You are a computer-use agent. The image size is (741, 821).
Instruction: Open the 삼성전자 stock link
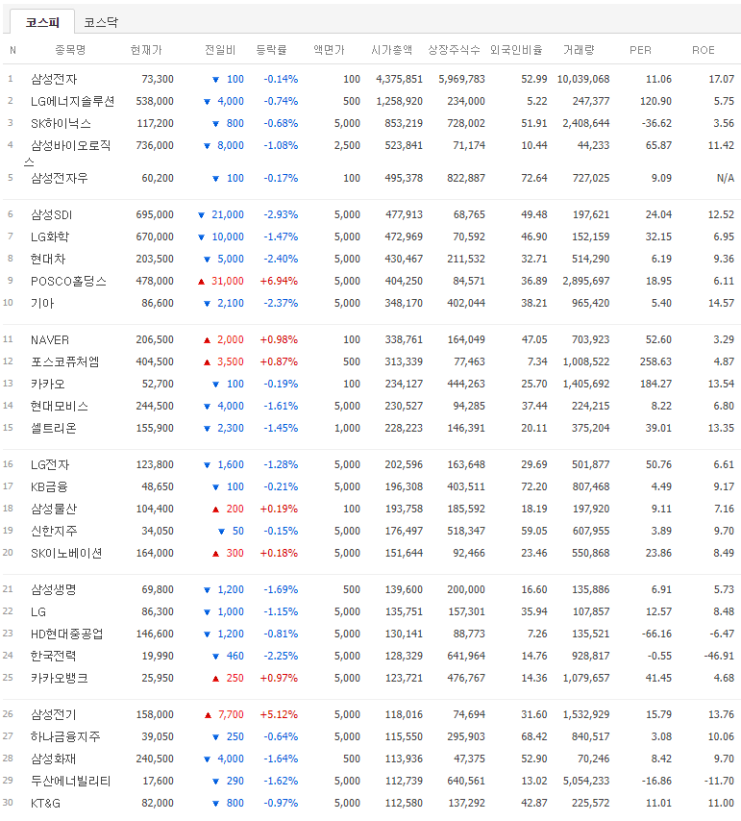pos(54,79)
